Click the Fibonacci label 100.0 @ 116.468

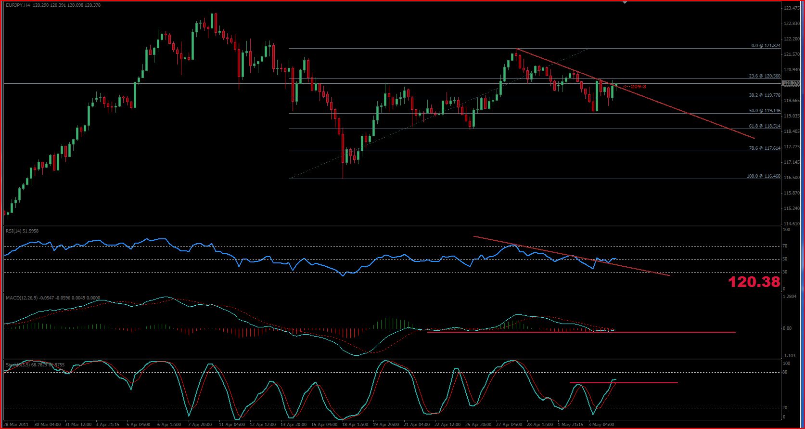[764, 176]
